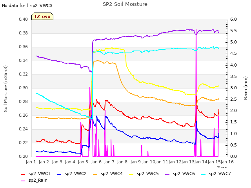Click the sp2_VWC1 legend label
The image size is (251, 188).
[39, 174]
